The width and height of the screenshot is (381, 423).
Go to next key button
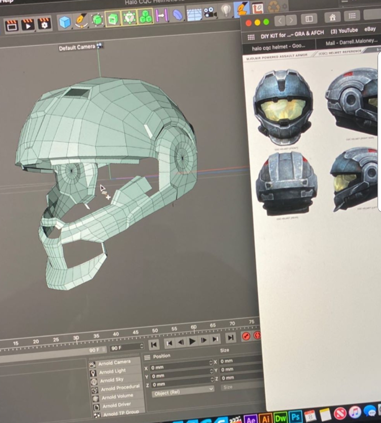215,339
